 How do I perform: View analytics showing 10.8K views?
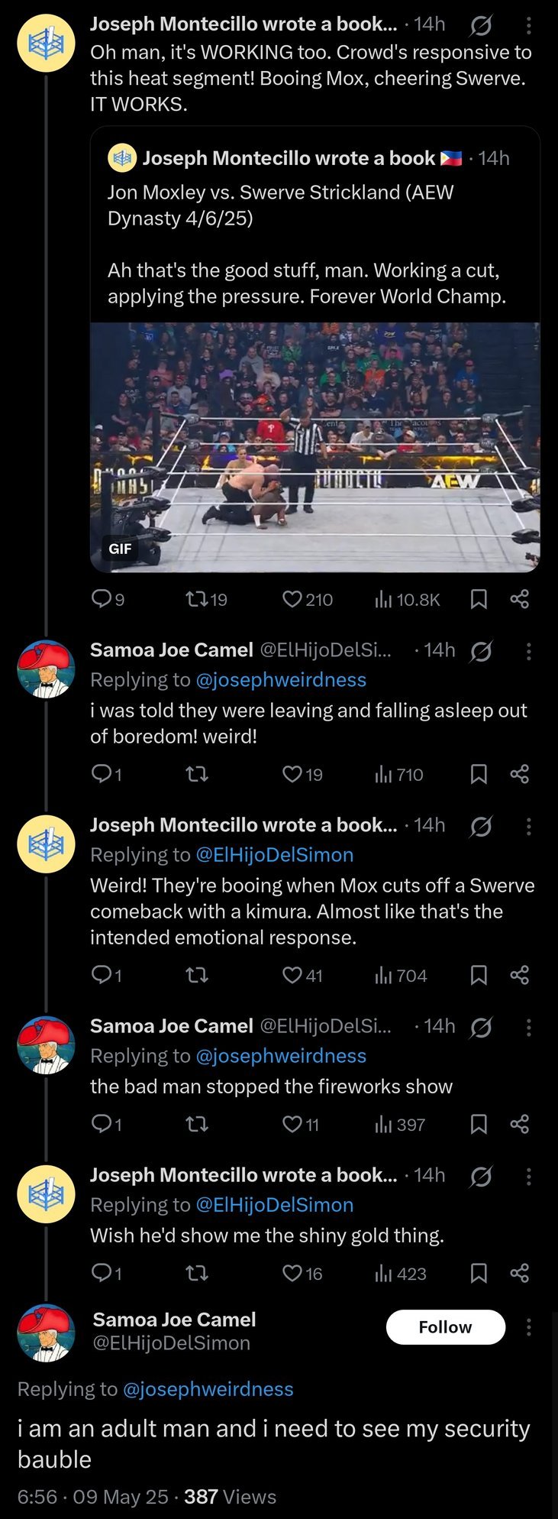point(383,599)
